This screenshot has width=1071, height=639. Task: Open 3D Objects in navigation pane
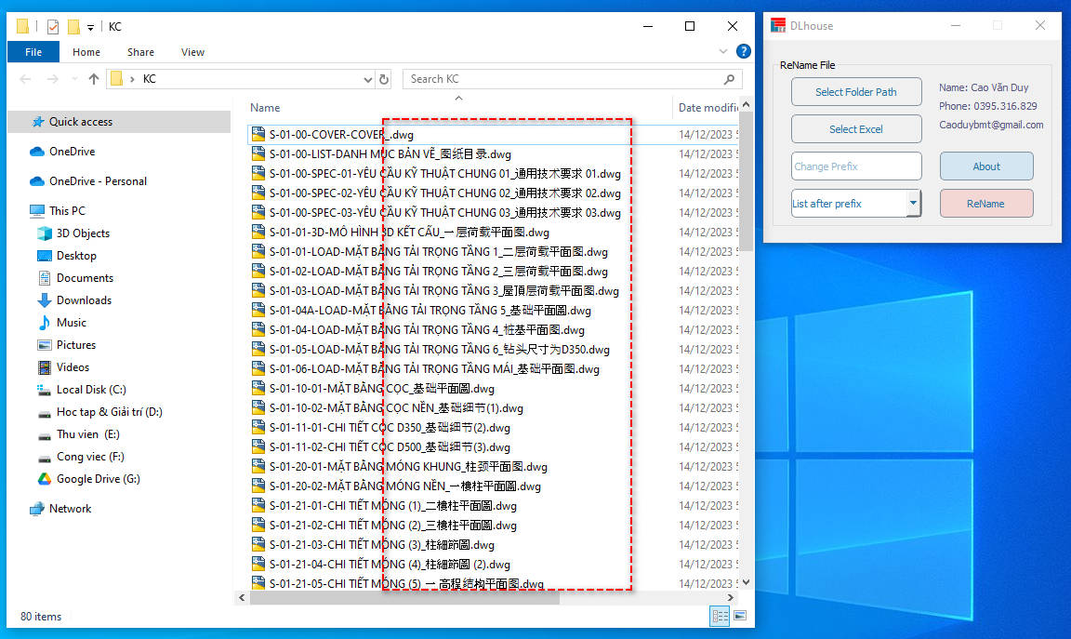tap(83, 233)
